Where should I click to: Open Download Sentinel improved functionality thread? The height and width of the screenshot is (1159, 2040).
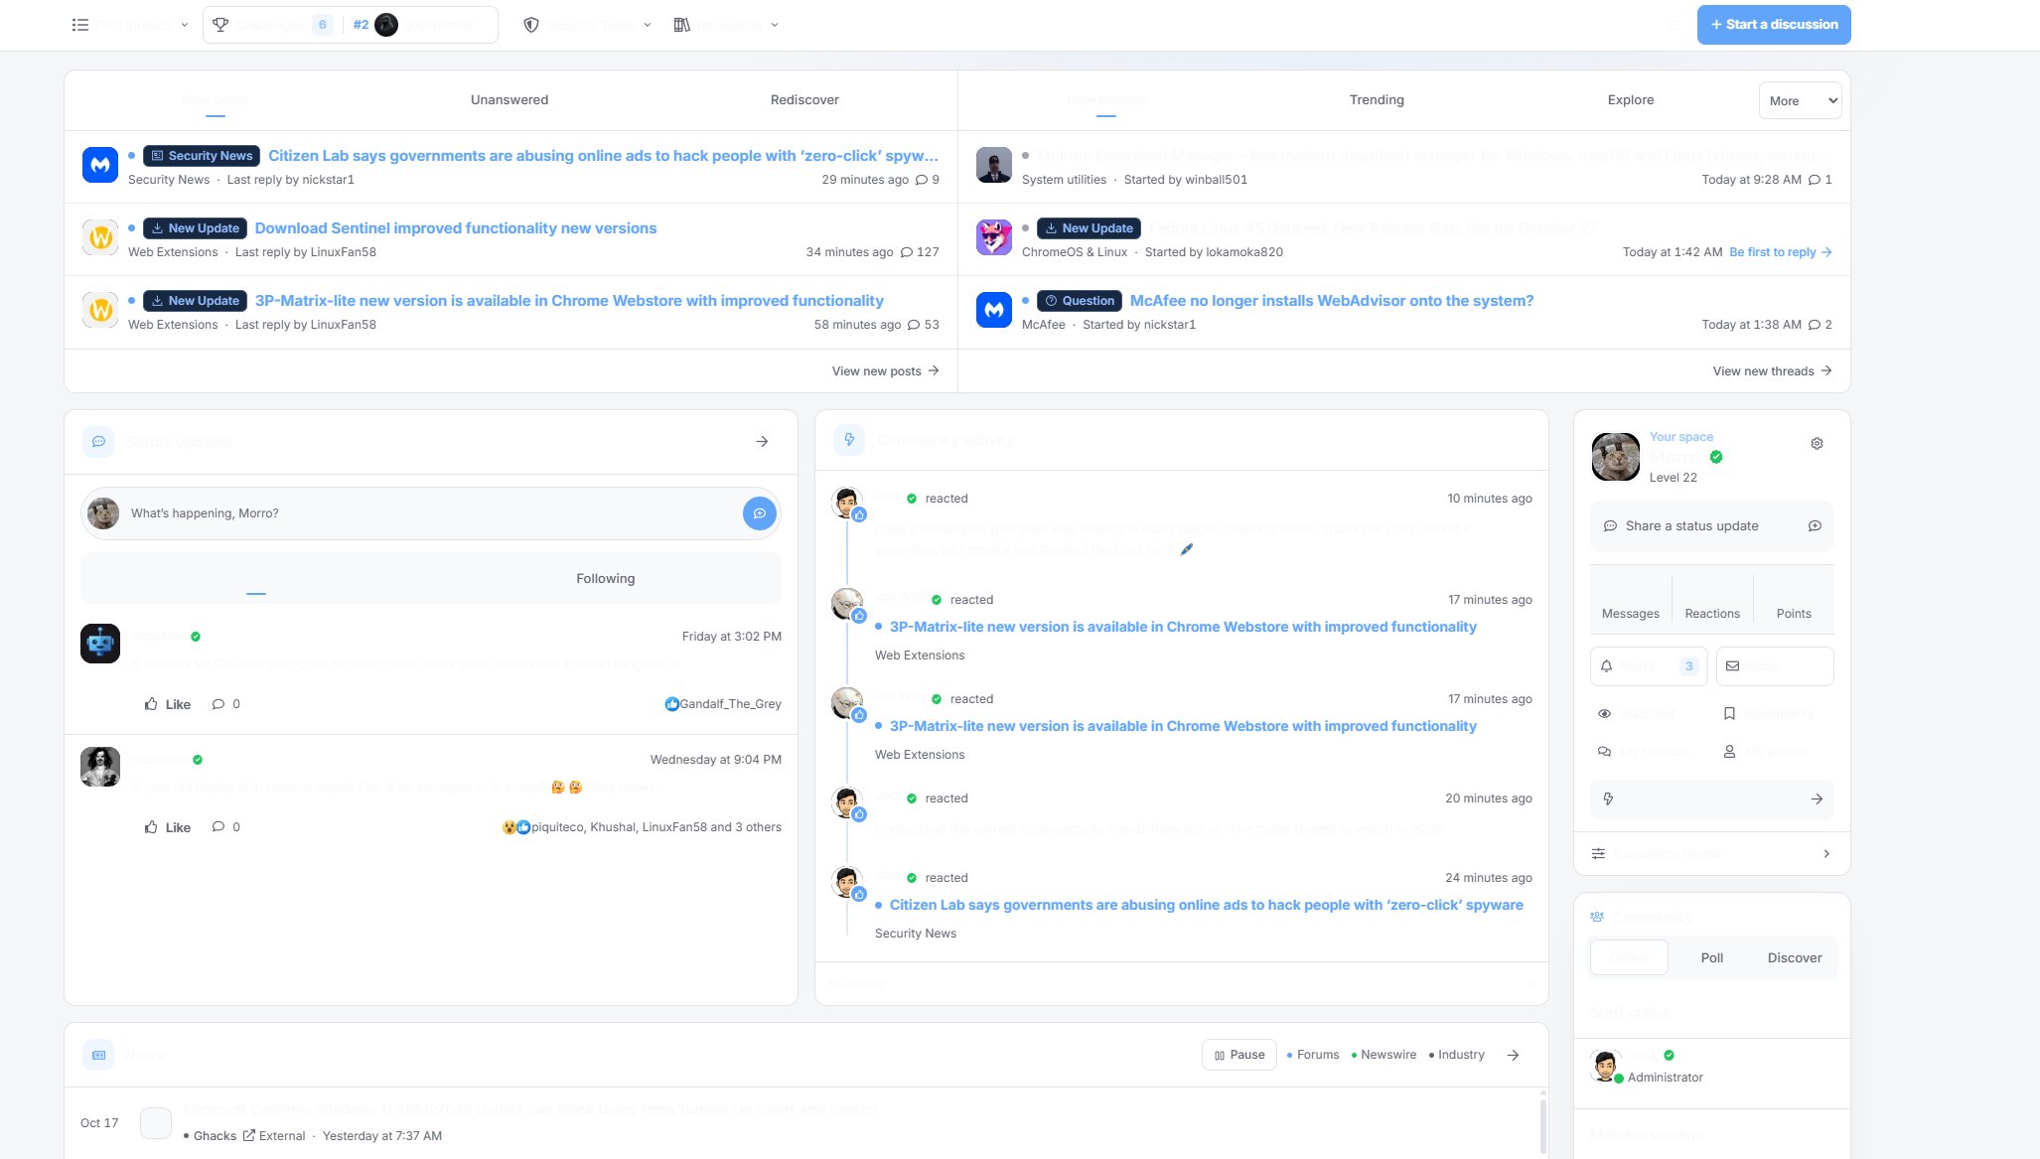click(x=456, y=227)
